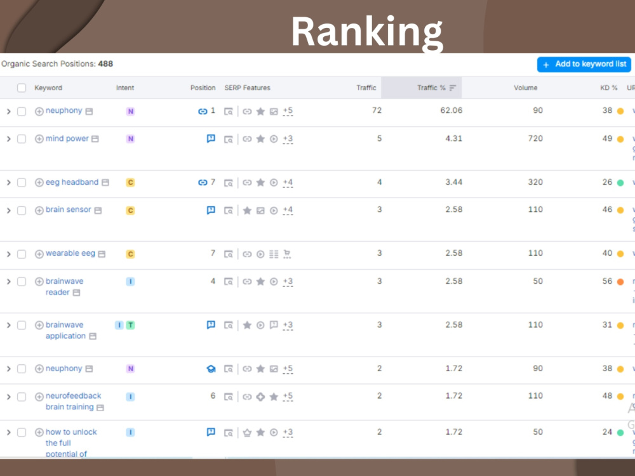Click the Traffic % sort icon in header
The width and height of the screenshot is (635, 476).
453,88
